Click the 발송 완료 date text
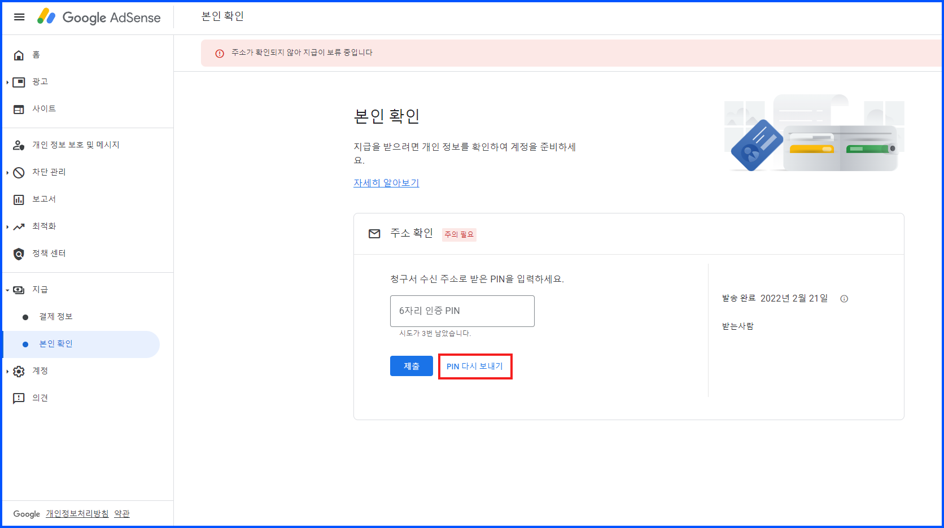Image resolution: width=944 pixels, height=528 pixels. [775, 298]
